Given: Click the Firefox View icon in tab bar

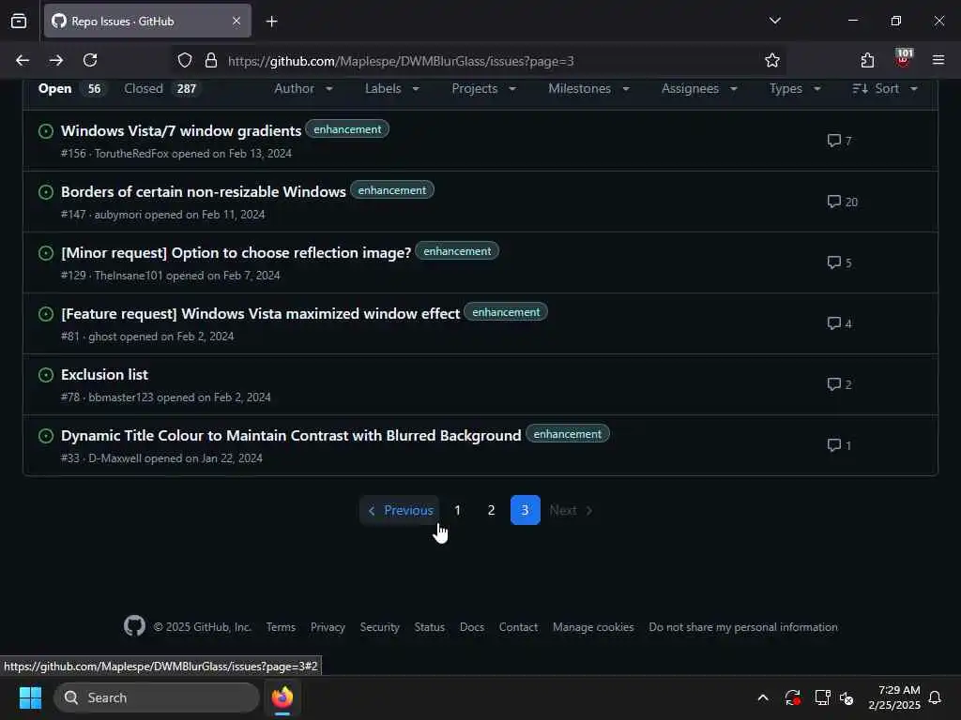Looking at the screenshot, I should 19,21.
